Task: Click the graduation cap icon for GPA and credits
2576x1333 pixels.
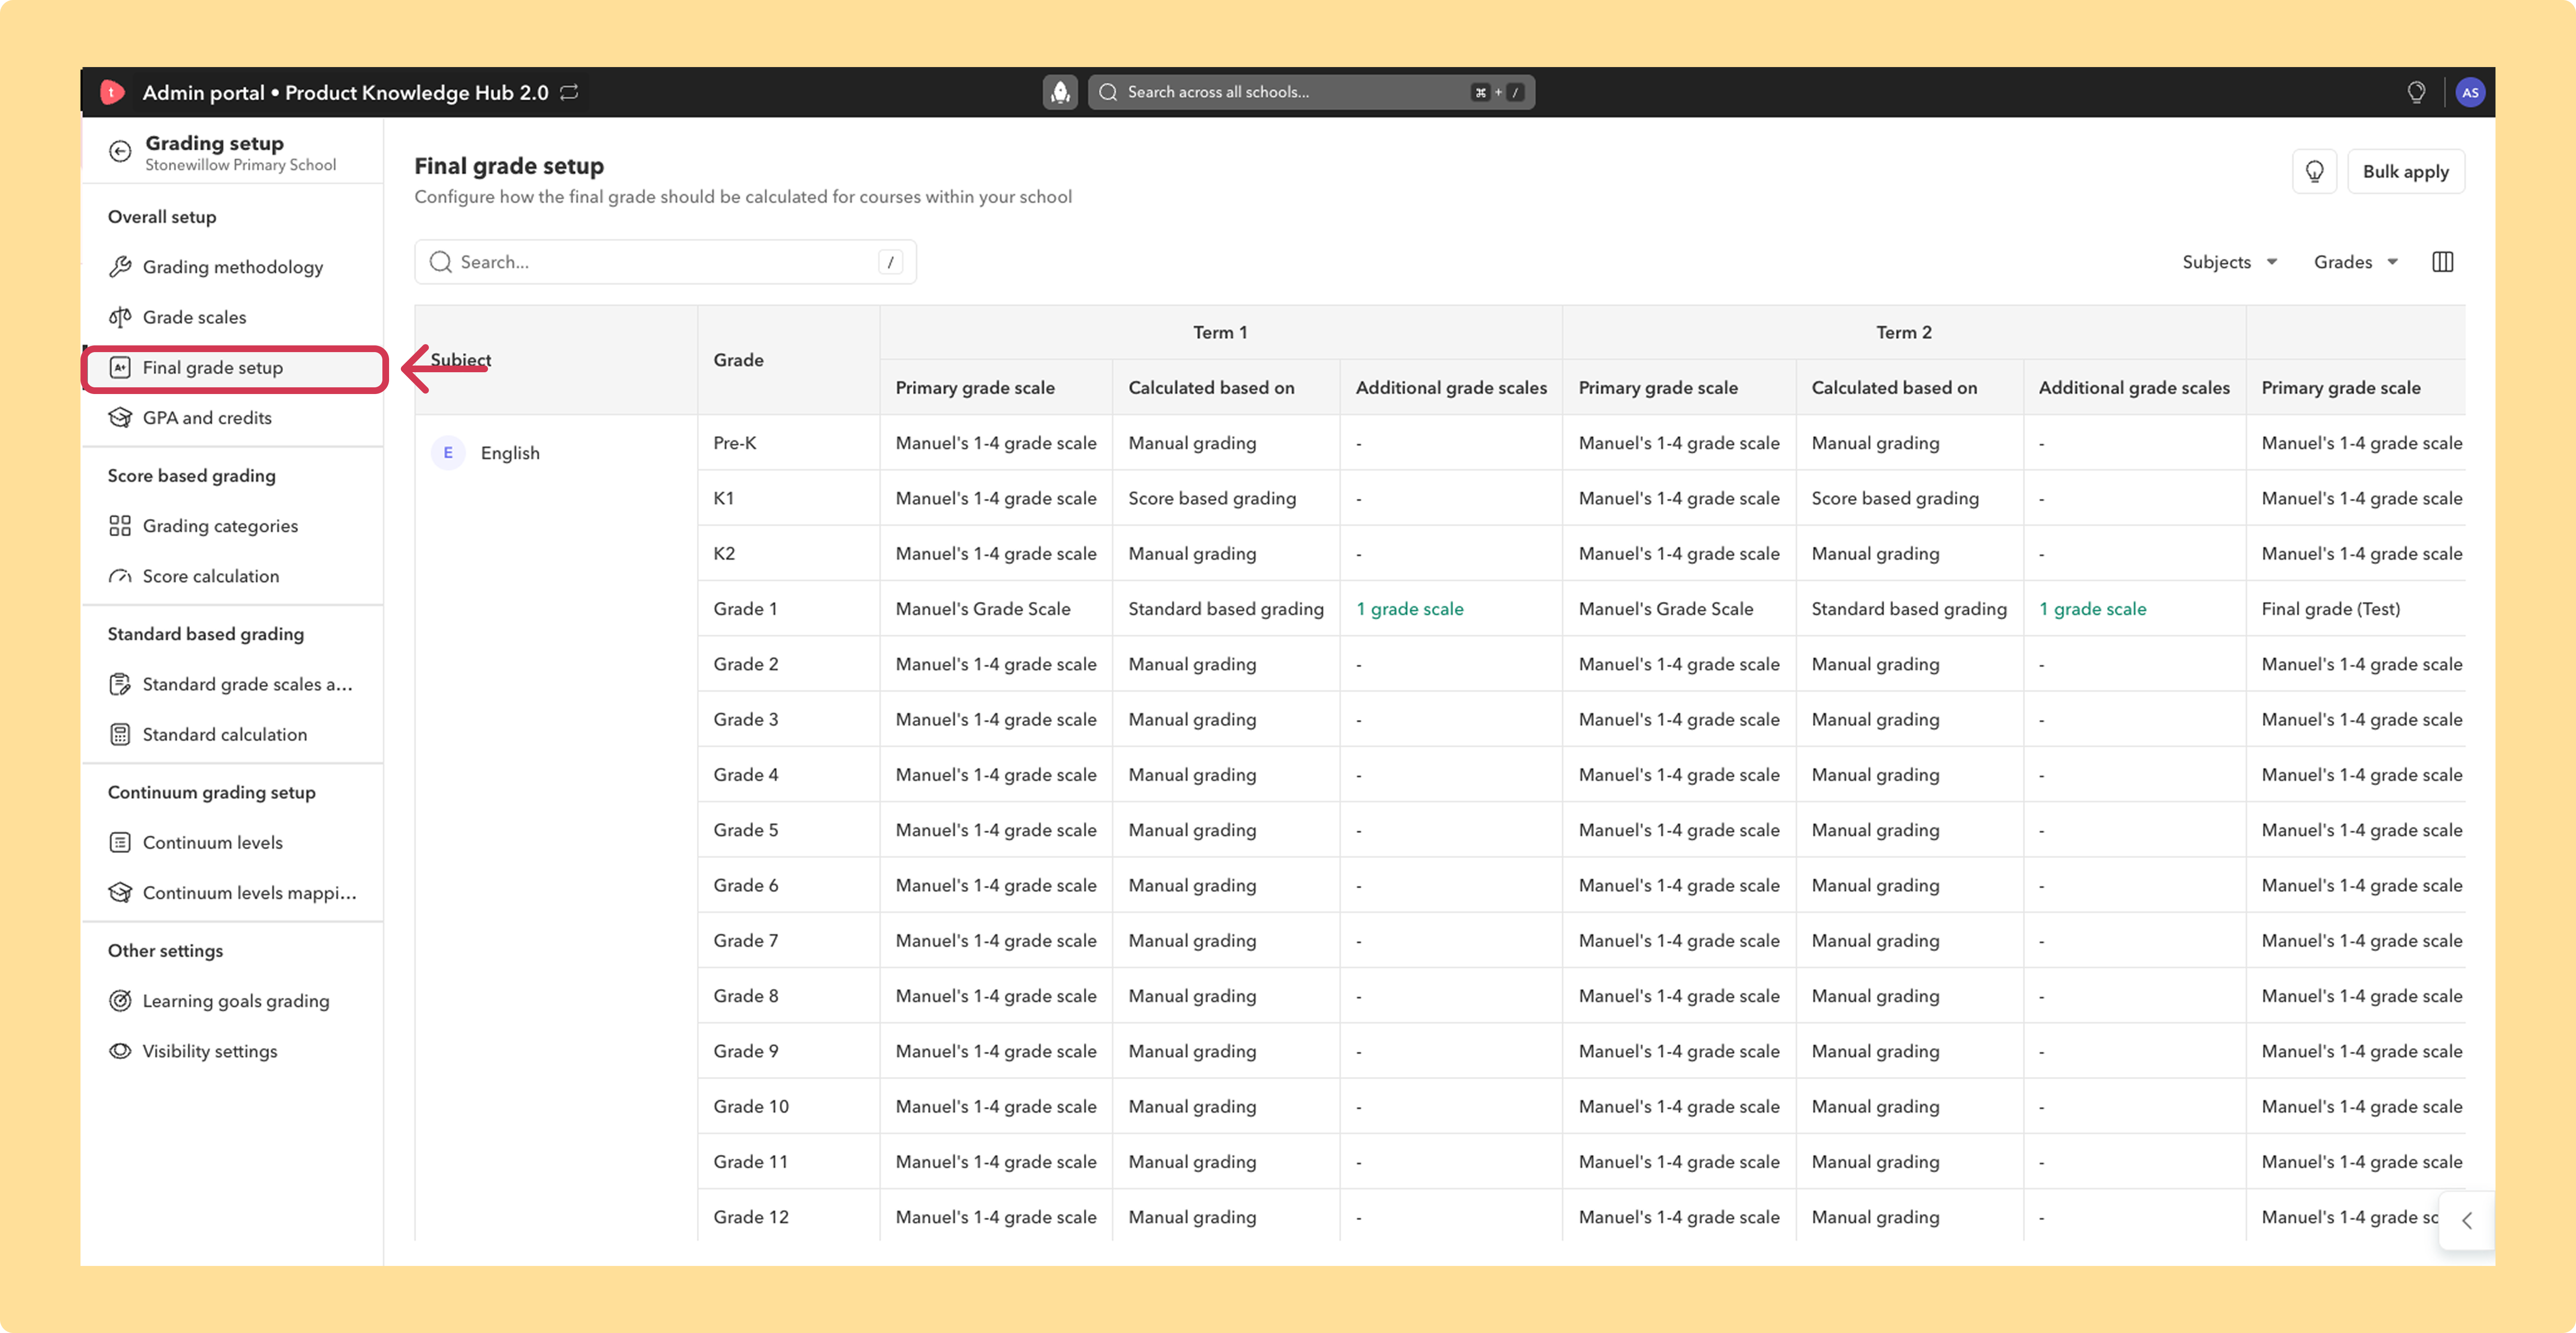Action: [x=120, y=418]
